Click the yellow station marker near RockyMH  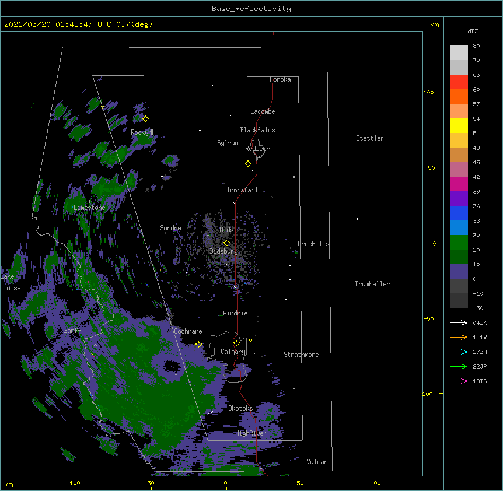pyautogui.click(x=145, y=118)
